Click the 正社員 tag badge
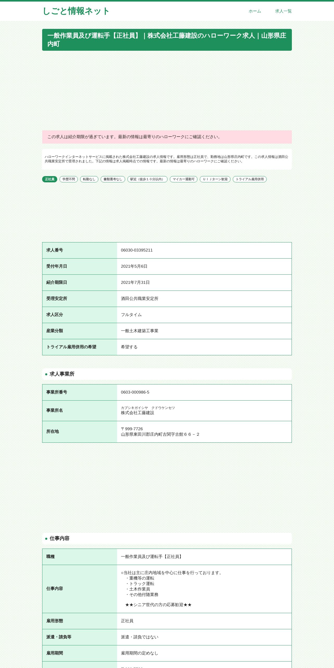The image size is (334, 668). (50, 179)
